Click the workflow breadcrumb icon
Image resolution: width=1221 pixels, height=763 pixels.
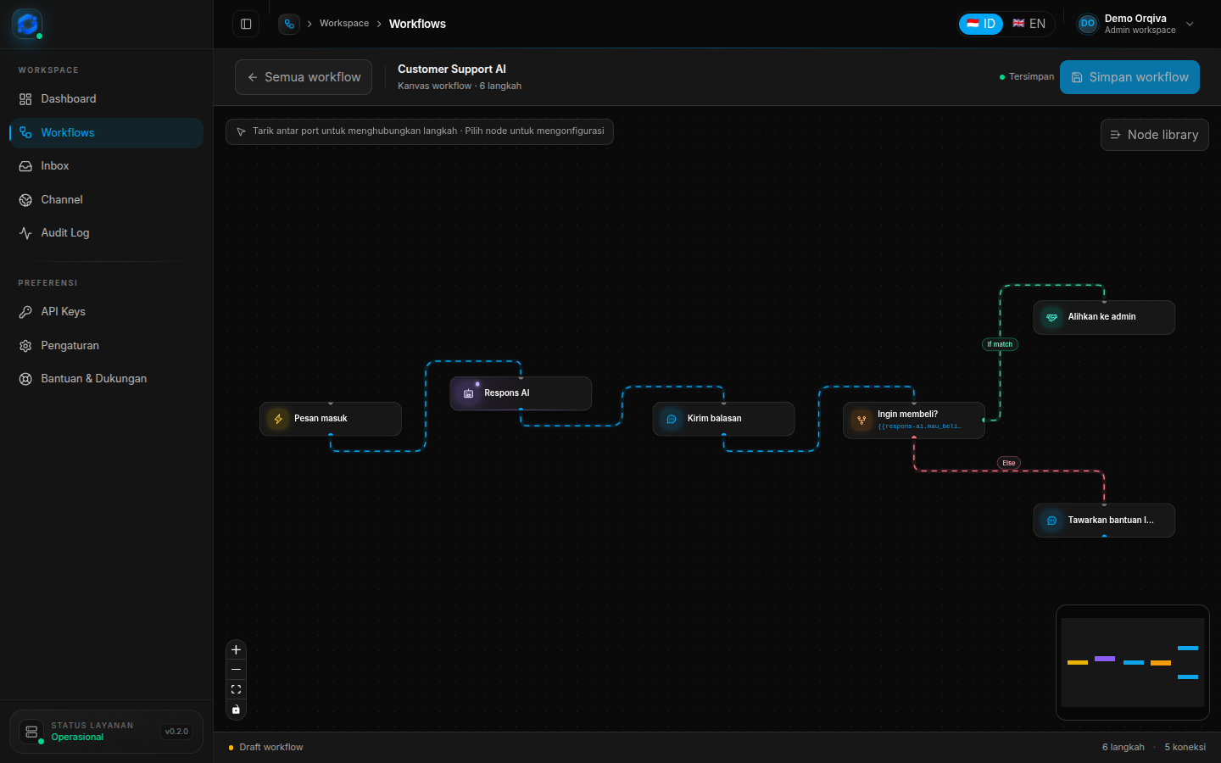click(289, 24)
